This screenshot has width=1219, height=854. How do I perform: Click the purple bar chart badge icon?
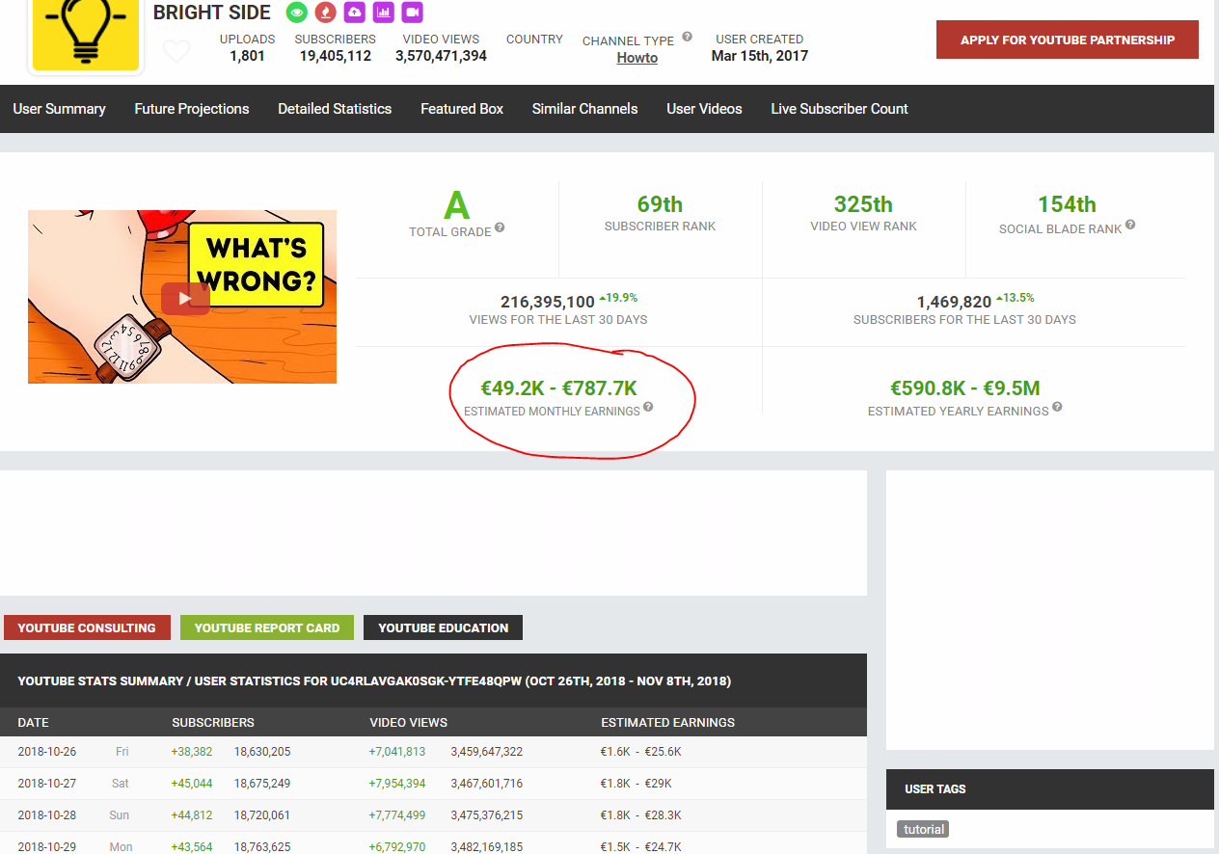click(x=384, y=13)
